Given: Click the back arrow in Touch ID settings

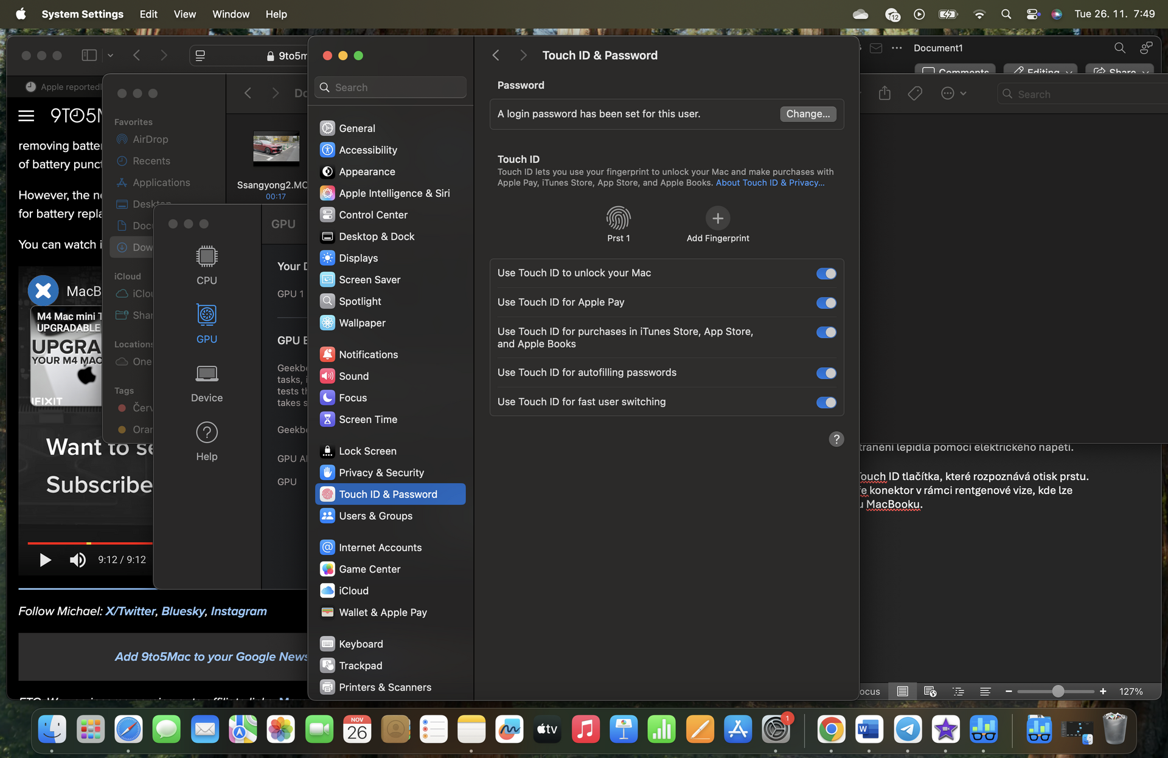Looking at the screenshot, I should 496,55.
